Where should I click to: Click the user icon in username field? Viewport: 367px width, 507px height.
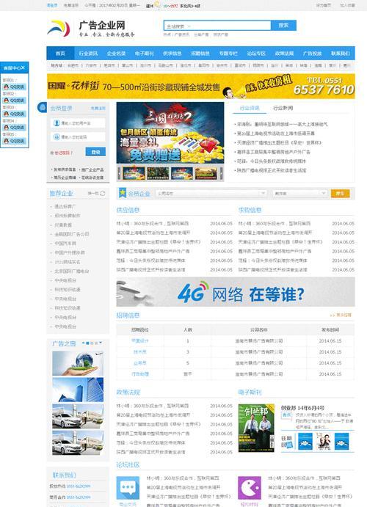(57, 123)
